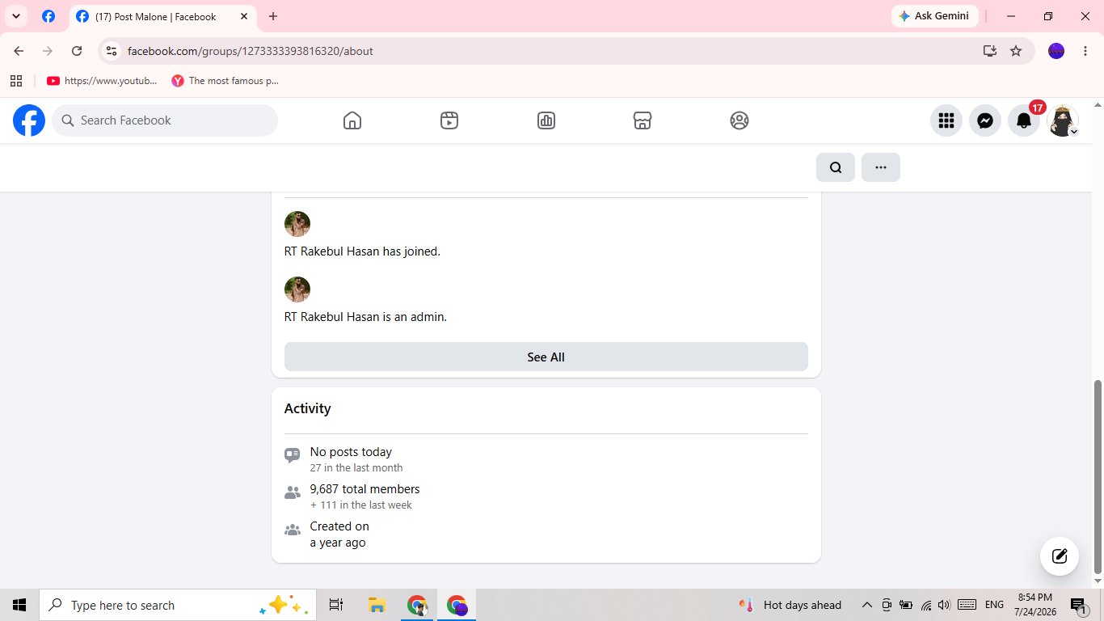Image resolution: width=1104 pixels, height=621 pixels.
Task: Open the Reels video icon
Action: (x=449, y=120)
